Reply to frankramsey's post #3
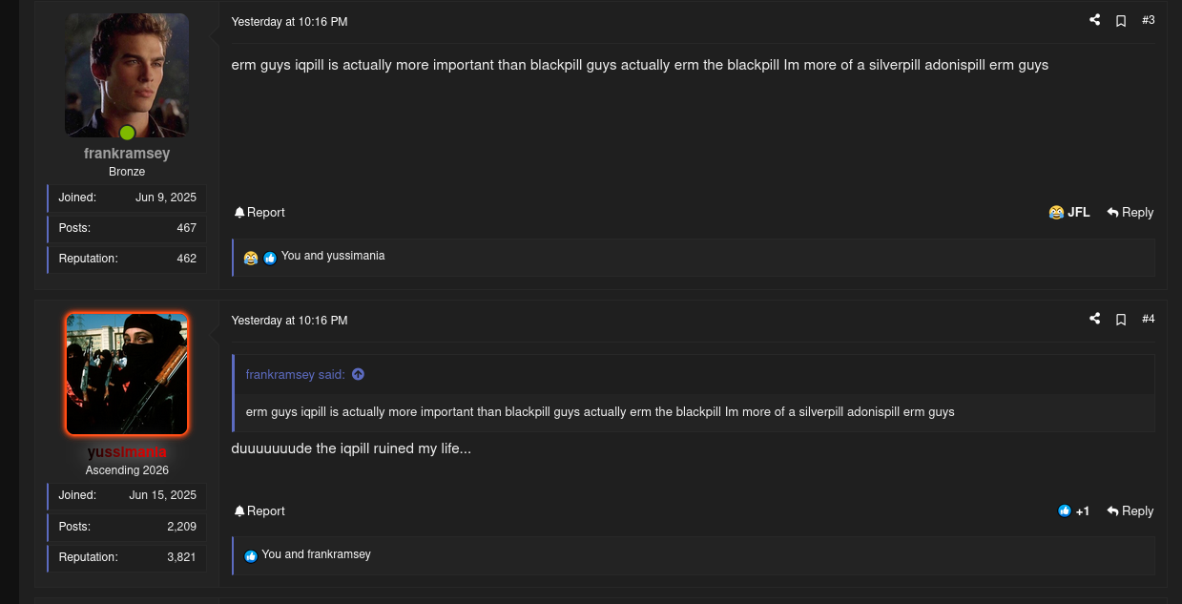The width and height of the screenshot is (1182, 604). pyautogui.click(x=1130, y=213)
